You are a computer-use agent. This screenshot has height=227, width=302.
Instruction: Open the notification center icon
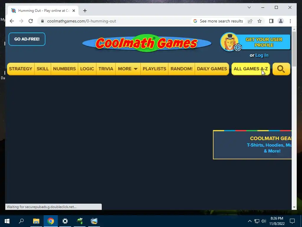[292, 221]
